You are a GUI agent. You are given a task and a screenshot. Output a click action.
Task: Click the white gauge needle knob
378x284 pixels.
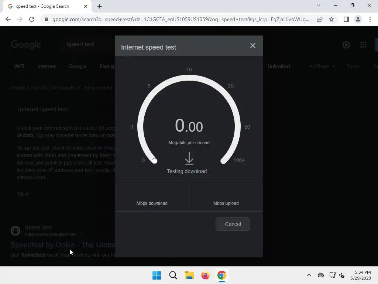pyautogui.click(x=155, y=161)
